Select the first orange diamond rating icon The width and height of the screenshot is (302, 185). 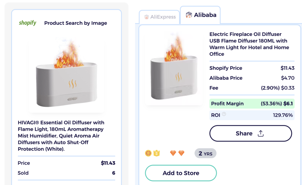tap(173, 153)
